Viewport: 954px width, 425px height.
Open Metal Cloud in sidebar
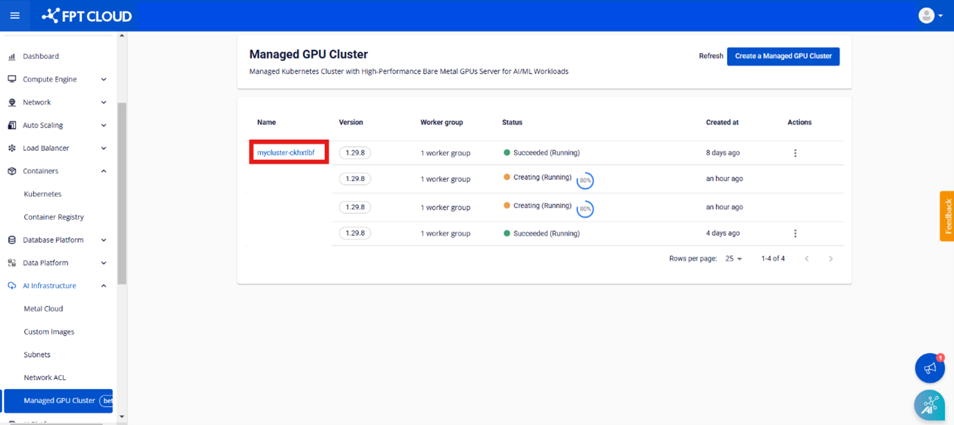pyautogui.click(x=43, y=309)
